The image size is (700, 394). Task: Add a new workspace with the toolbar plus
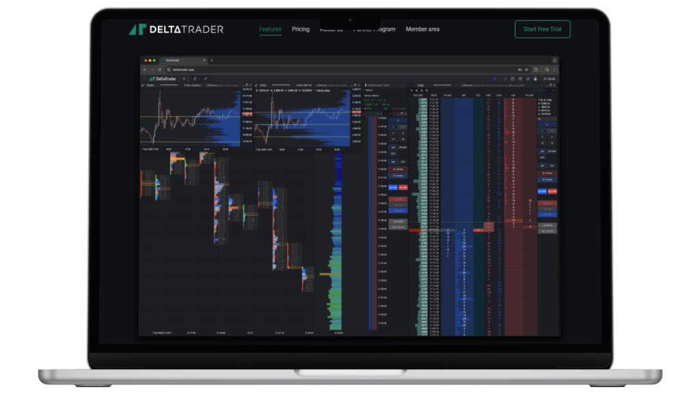click(184, 79)
